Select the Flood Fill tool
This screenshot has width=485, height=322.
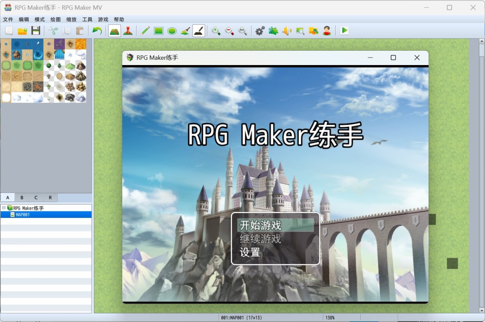click(185, 31)
